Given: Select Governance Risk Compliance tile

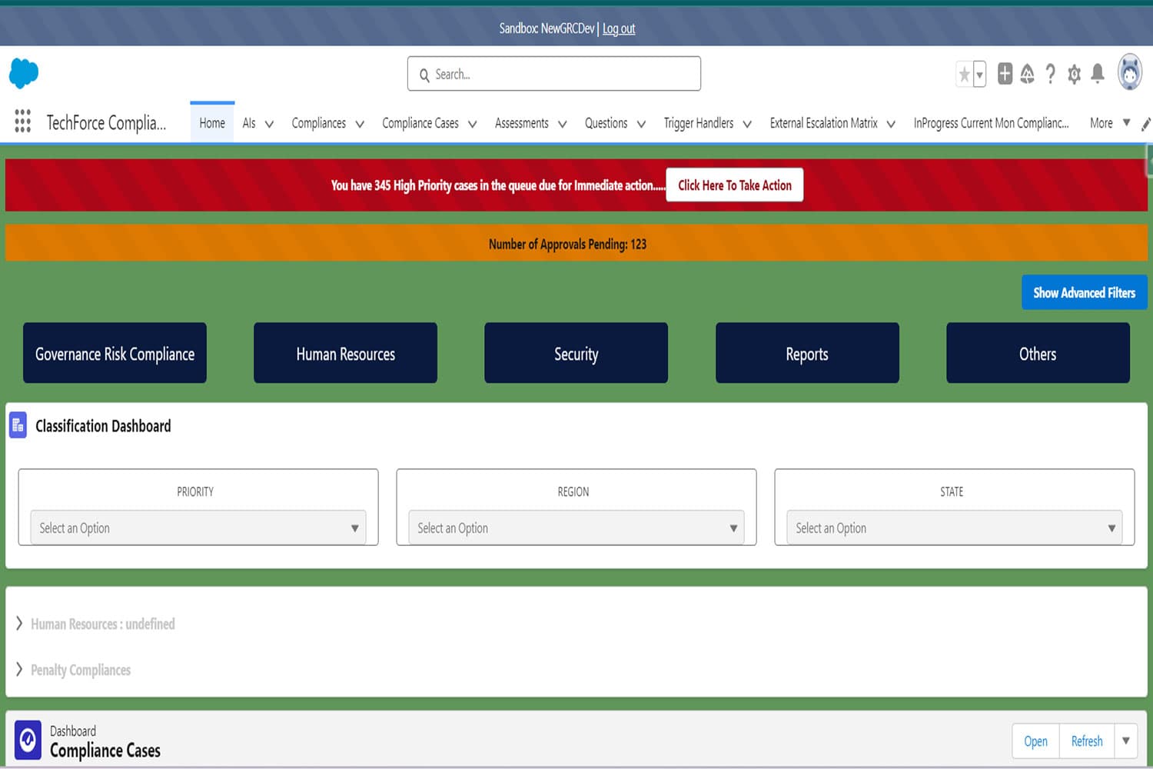Looking at the screenshot, I should tap(115, 353).
